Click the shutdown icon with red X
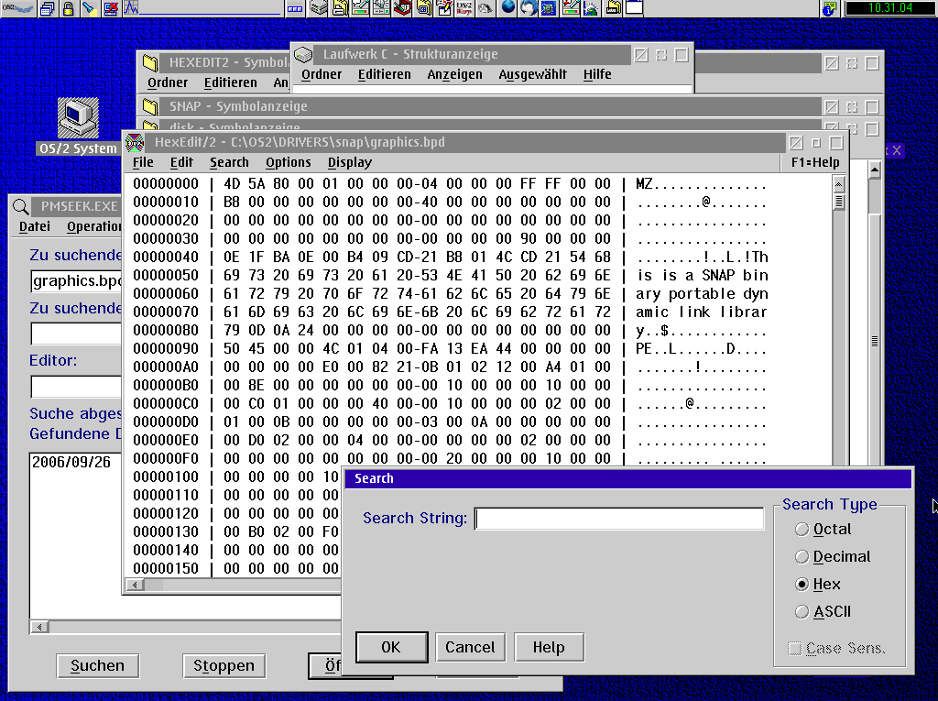The image size is (938, 701). tap(110, 7)
